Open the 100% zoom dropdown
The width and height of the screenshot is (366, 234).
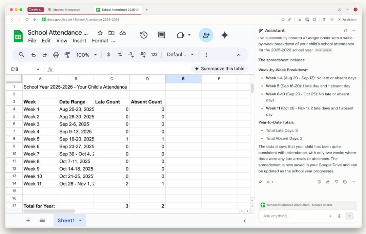(x=86, y=55)
